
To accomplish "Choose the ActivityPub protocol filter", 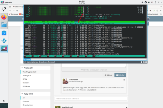I will [27, 76].
